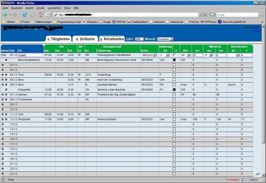Click the browser Back arrow
Image resolution: width=266 pixels, height=183 pixels.
point(5,15)
